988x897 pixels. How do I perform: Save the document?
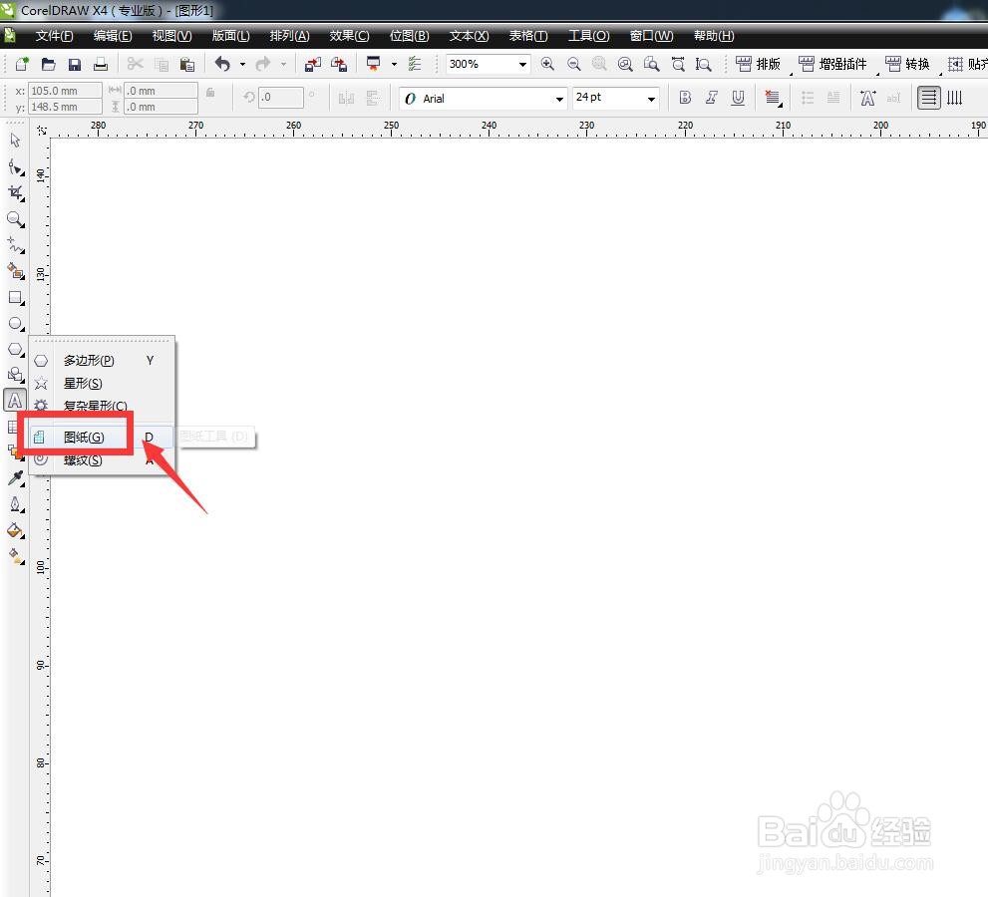[x=75, y=64]
